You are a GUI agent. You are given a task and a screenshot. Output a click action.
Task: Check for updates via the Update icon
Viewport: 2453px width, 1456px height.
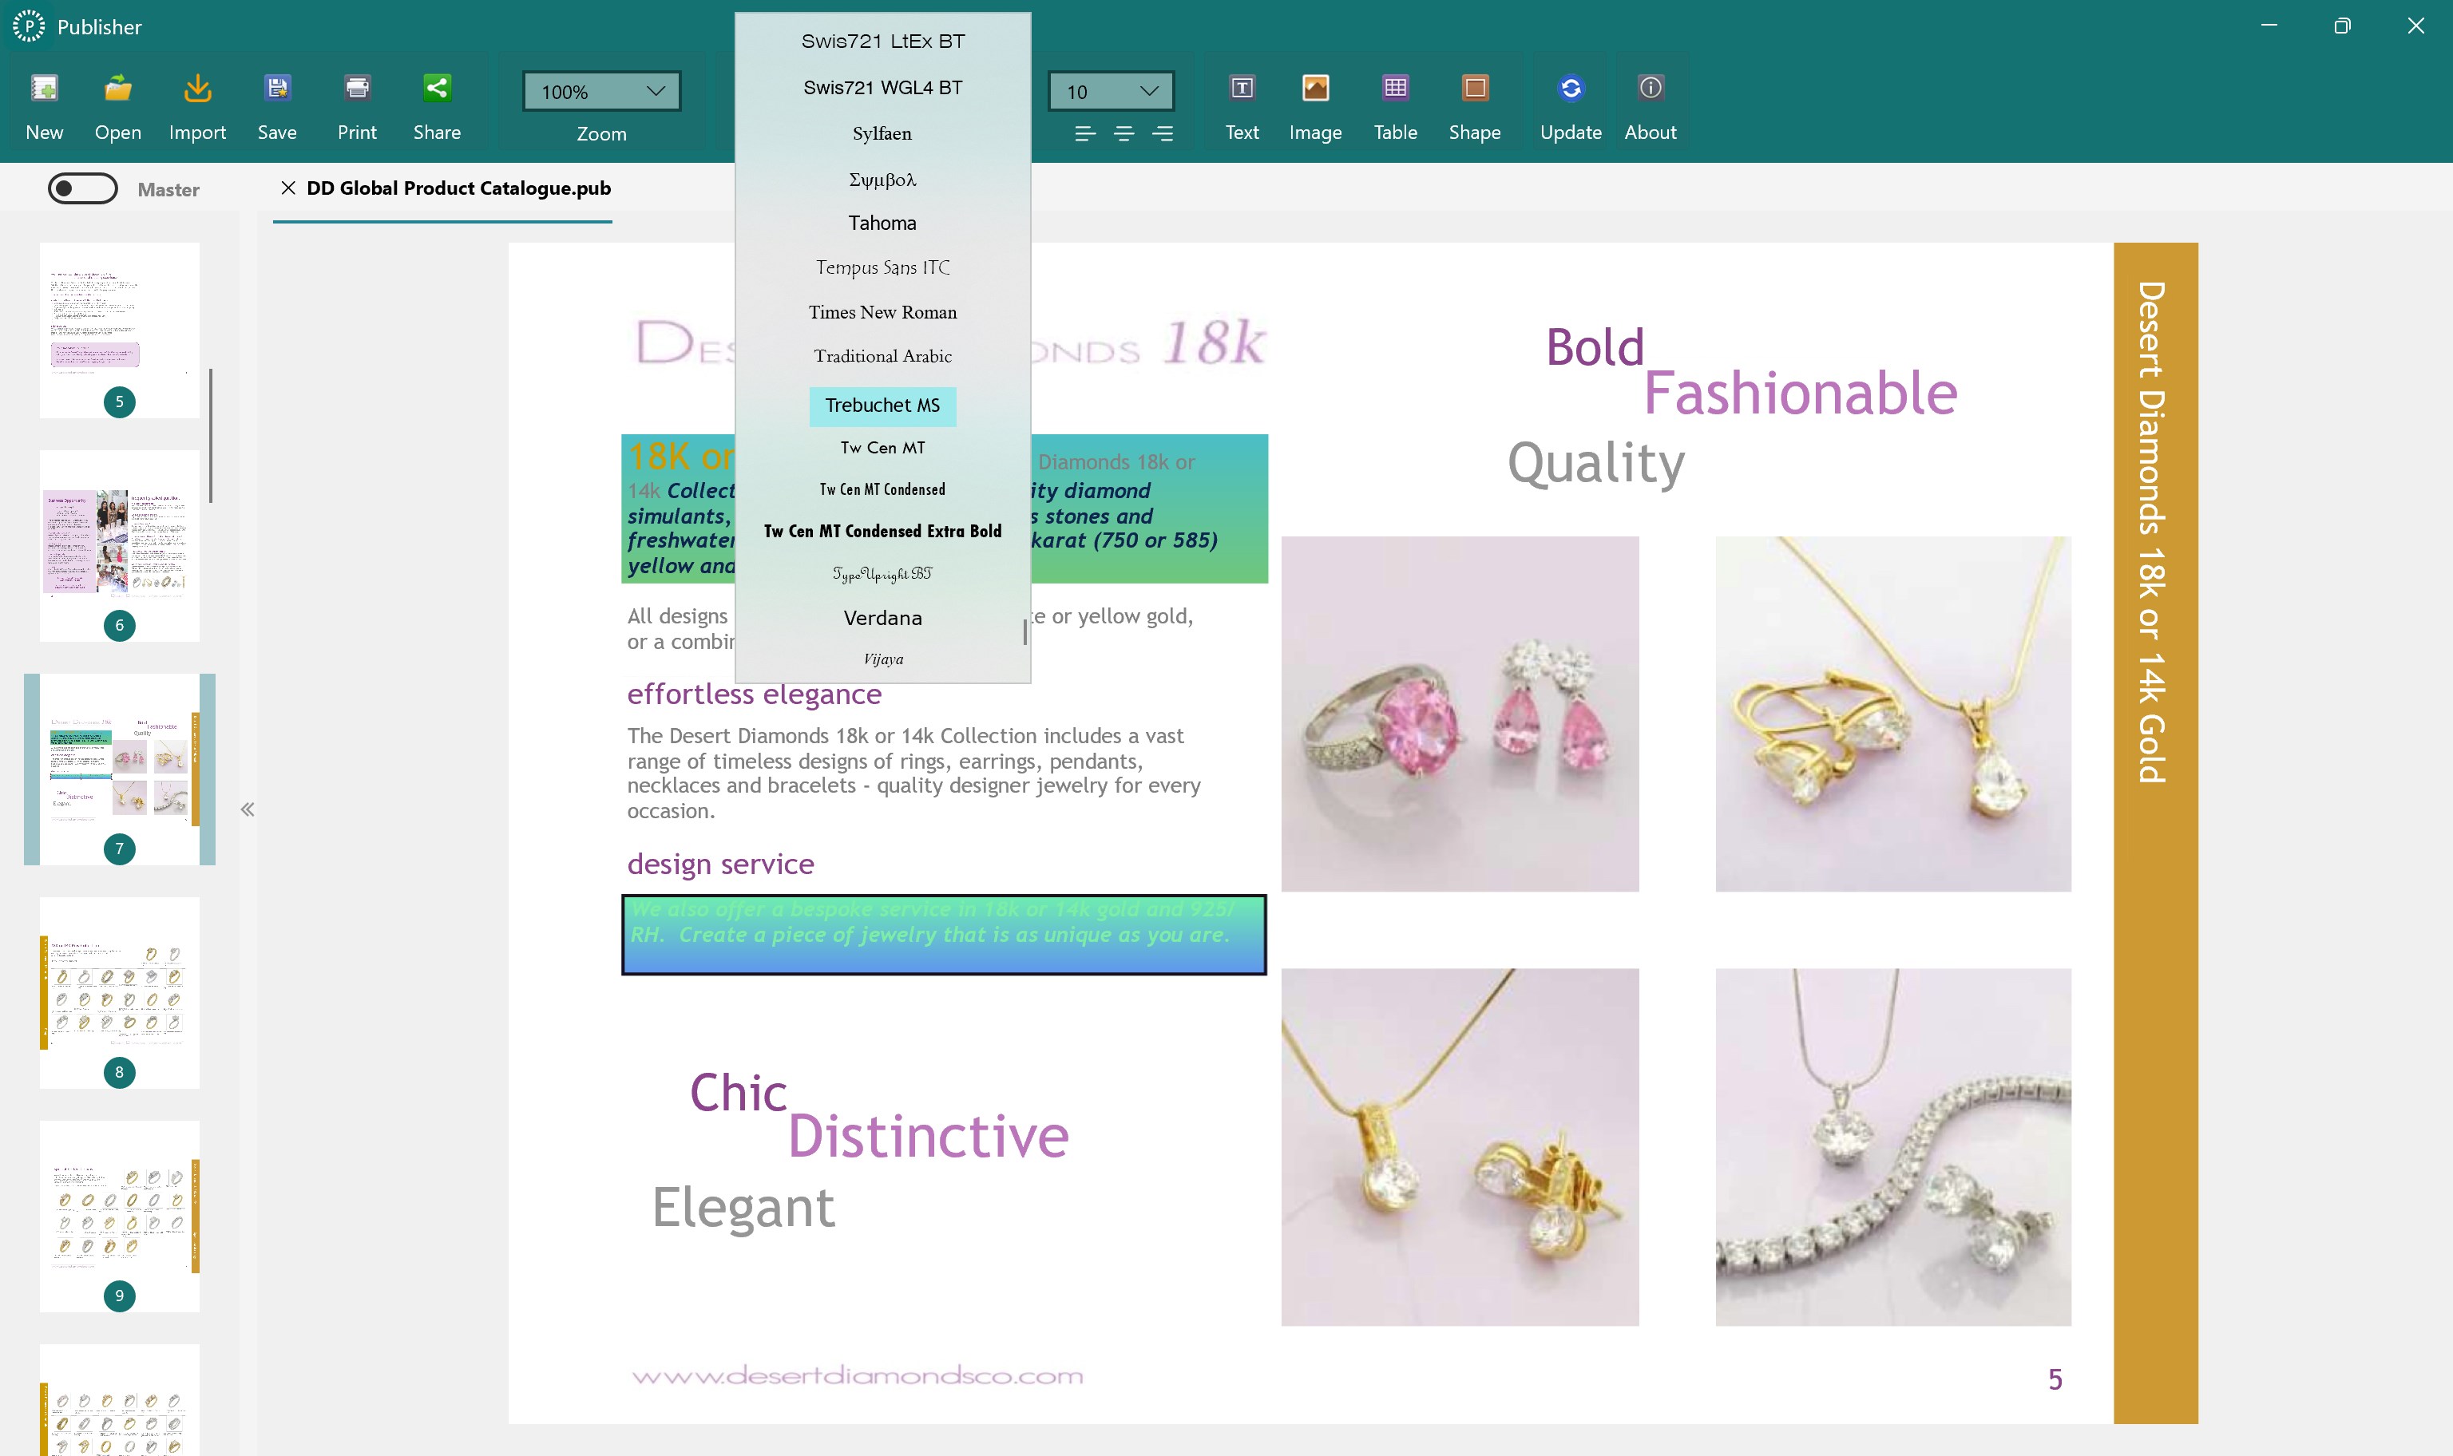[x=1570, y=103]
